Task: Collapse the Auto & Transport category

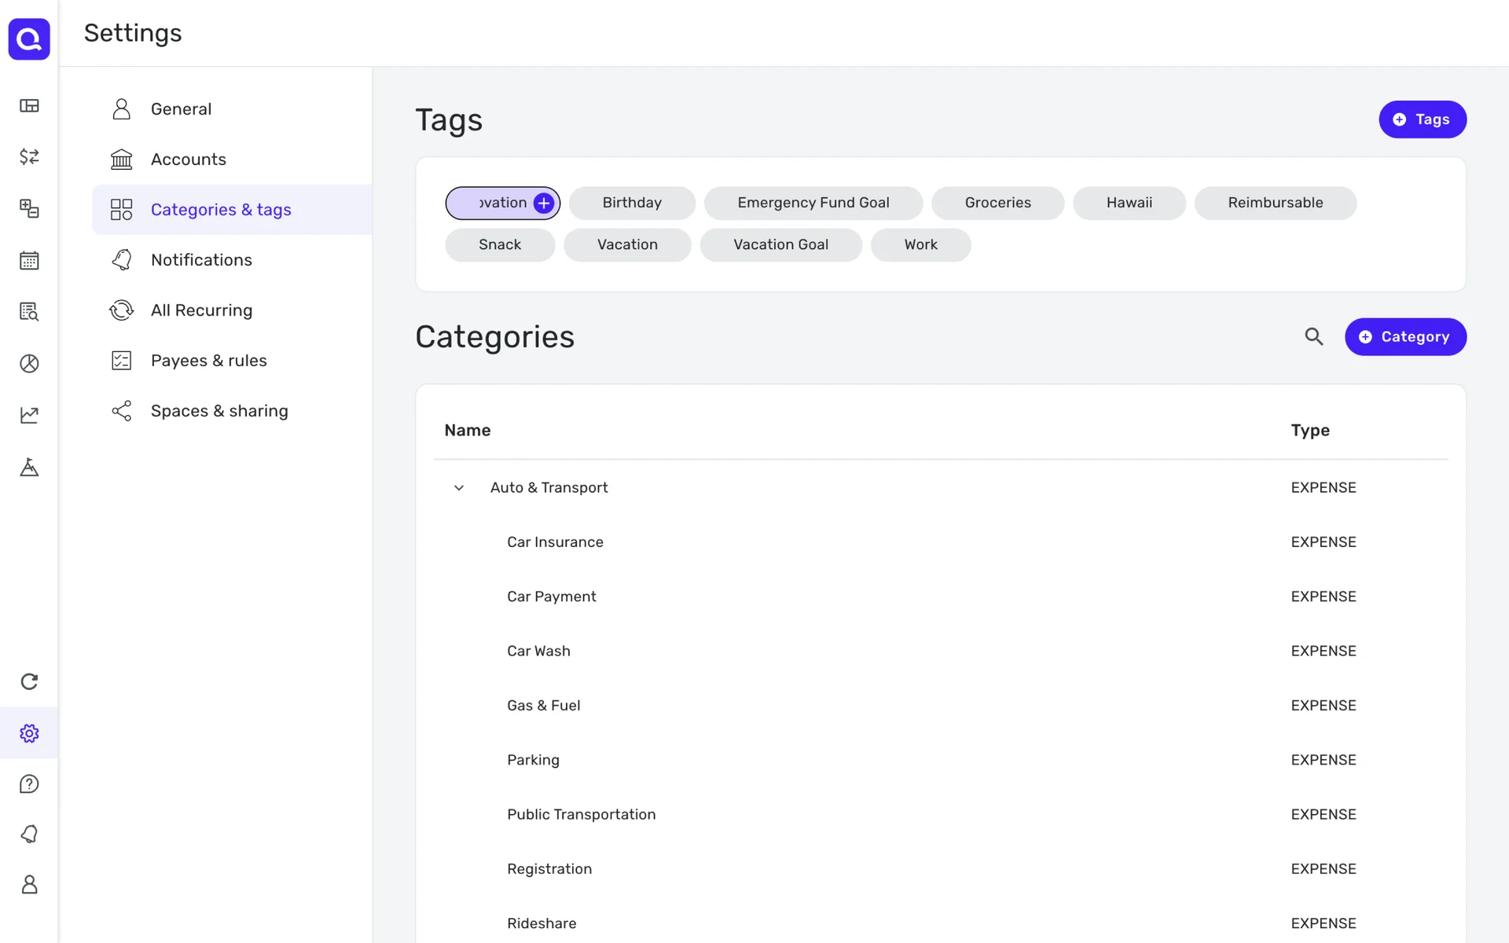Action: tap(459, 488)
